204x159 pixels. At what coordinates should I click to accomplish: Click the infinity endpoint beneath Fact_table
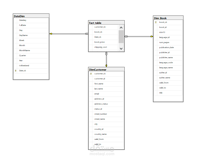pyautogui.click(x=106, y=53)
